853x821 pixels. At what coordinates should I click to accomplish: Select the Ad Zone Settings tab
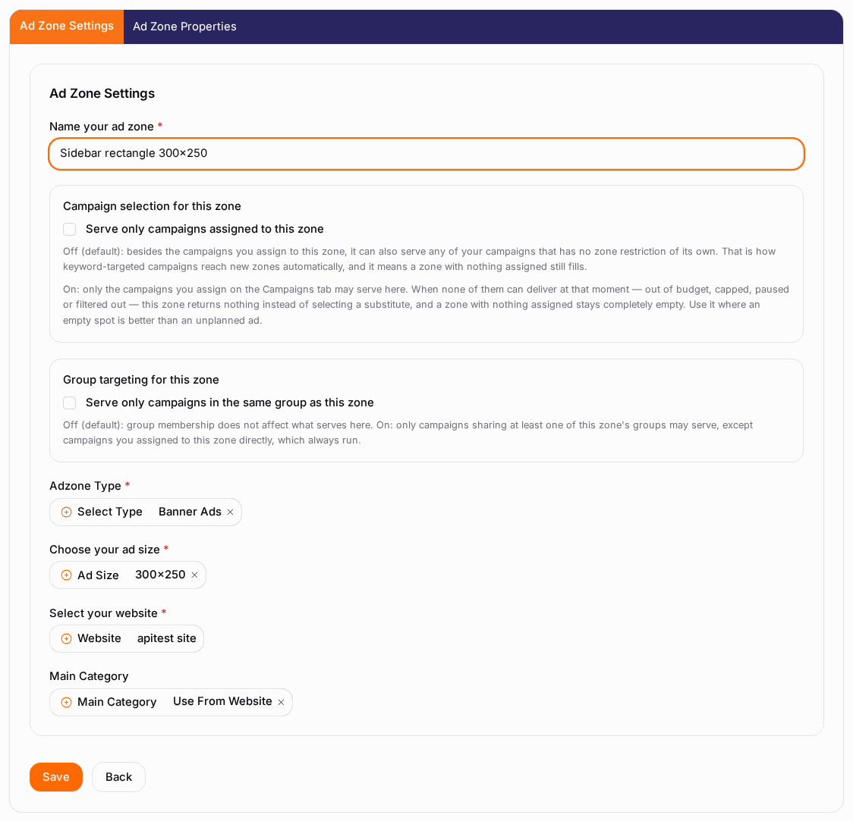(x=66, y=27)
